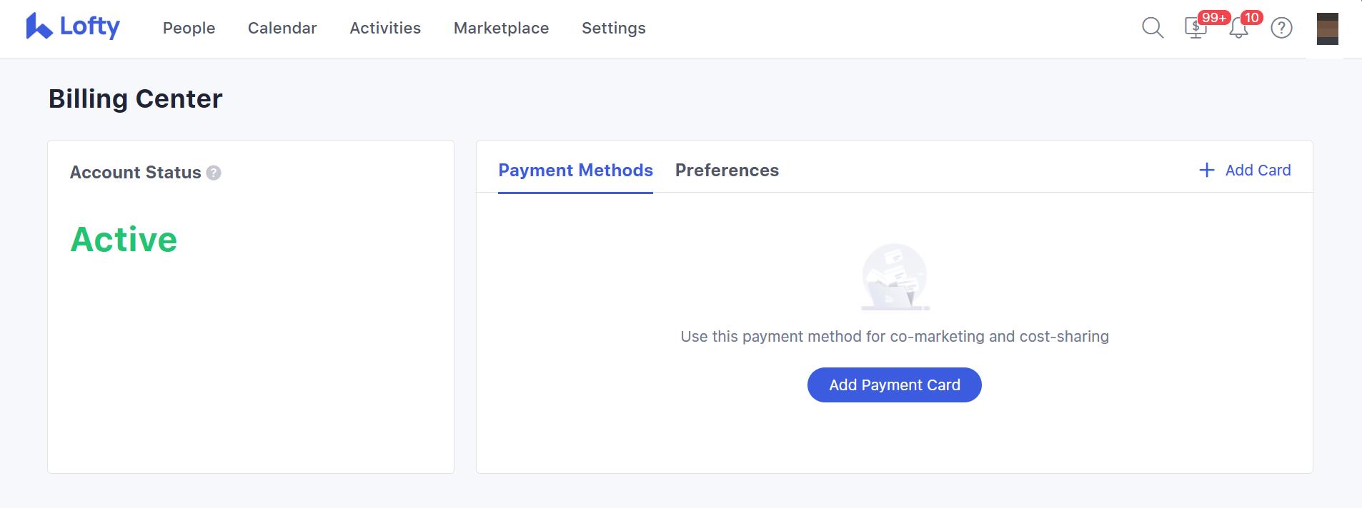Click the help question mark icon
The image size is (1362, 508).
(x=1281, y=28)
